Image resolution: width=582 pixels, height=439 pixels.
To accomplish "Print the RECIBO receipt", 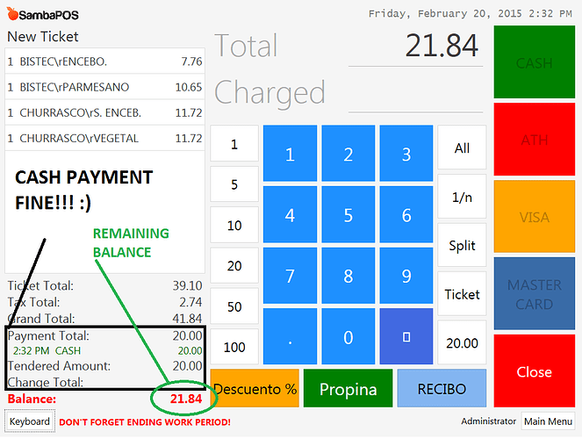I will tap(441, 388).
